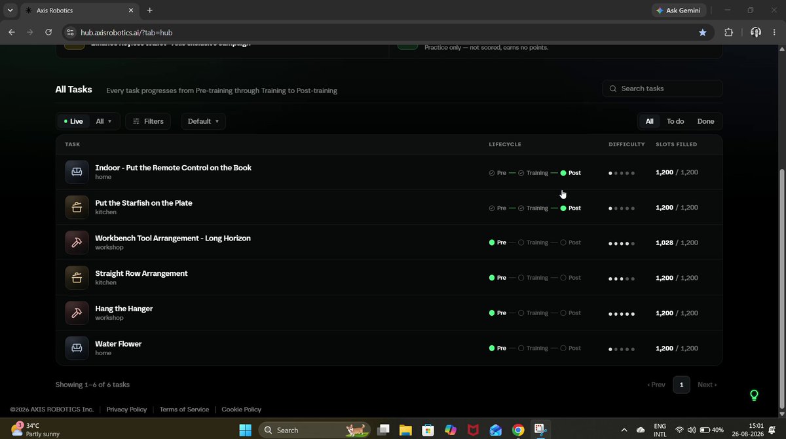Switch to the Done tab

pyautogui.click(x=705, y=121)
